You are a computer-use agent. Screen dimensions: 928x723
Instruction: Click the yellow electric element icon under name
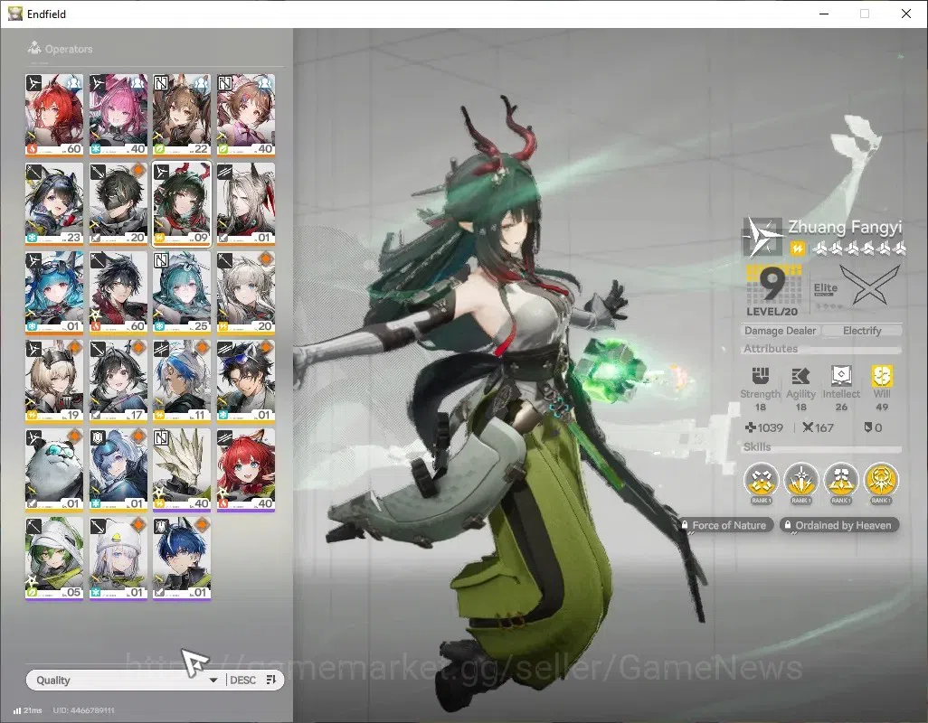(797, 249)
